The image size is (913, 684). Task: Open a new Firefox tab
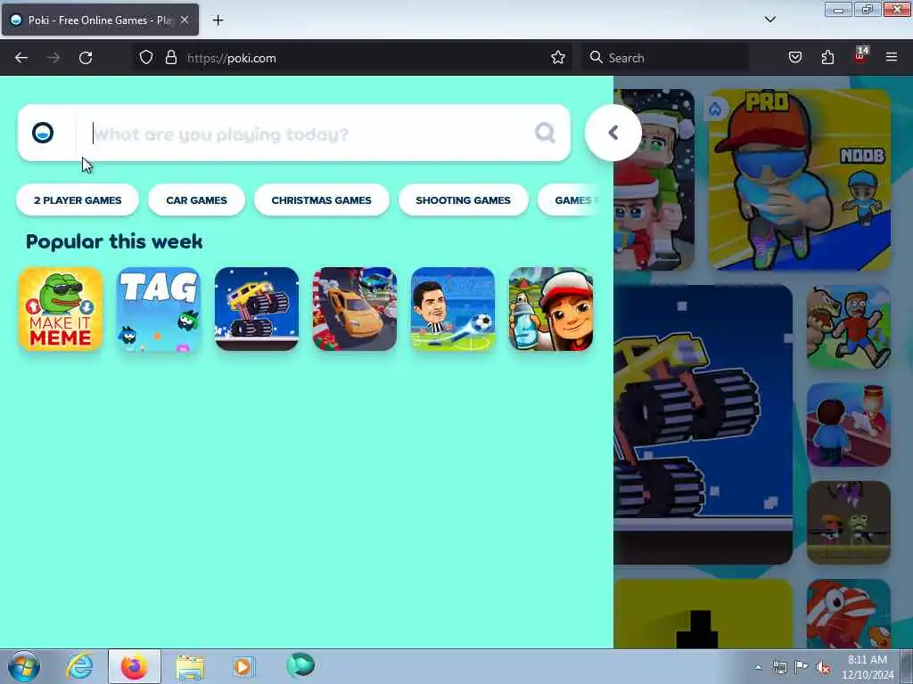click(x=218, y=20)
